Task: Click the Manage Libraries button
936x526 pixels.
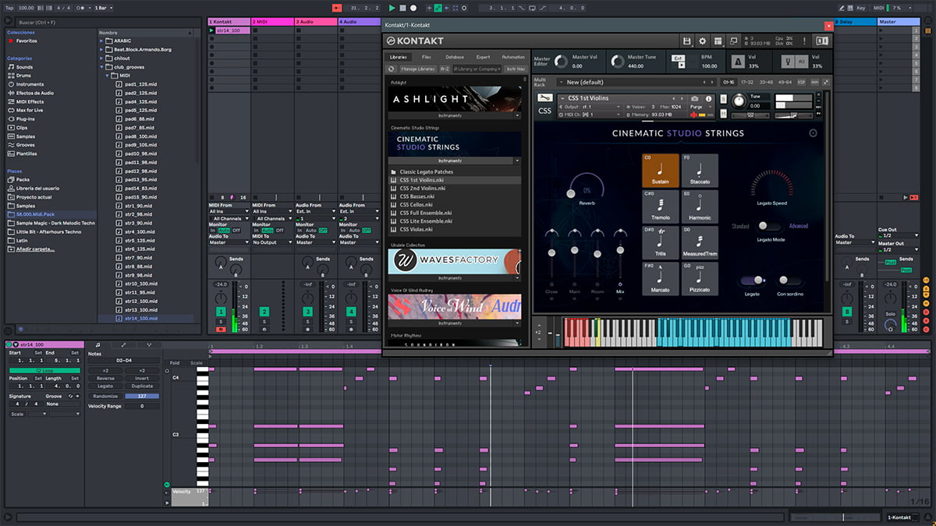Action: tap(418, 69)
